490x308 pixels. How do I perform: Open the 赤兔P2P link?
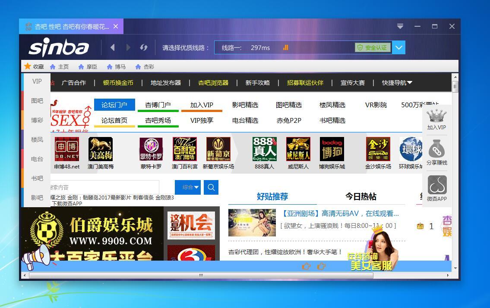click(x=289, y=120)
